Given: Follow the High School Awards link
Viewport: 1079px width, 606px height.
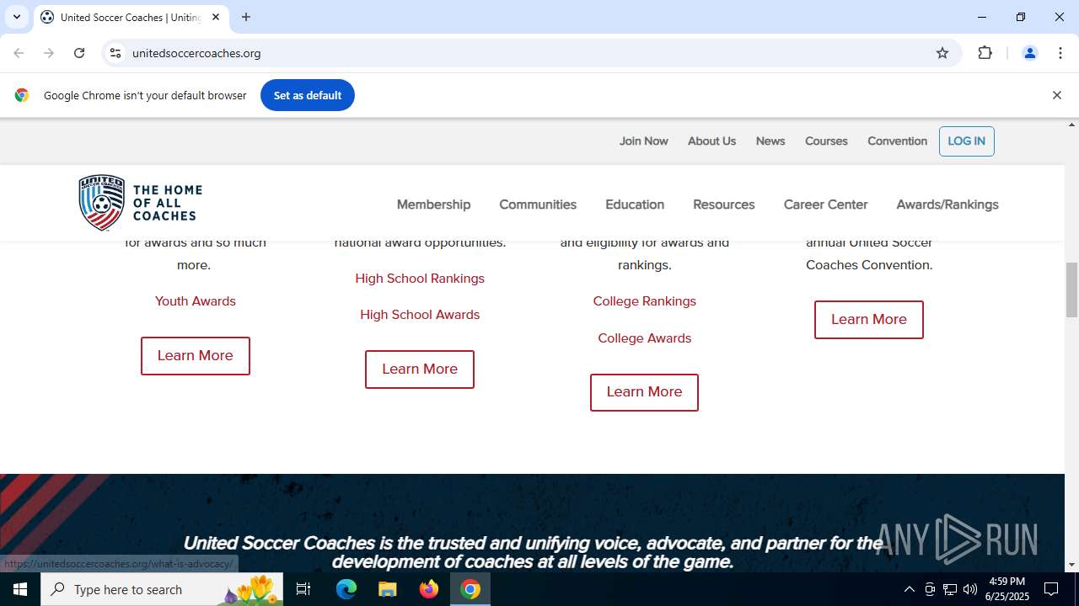Looking at the screenshot, I should 420,315.
